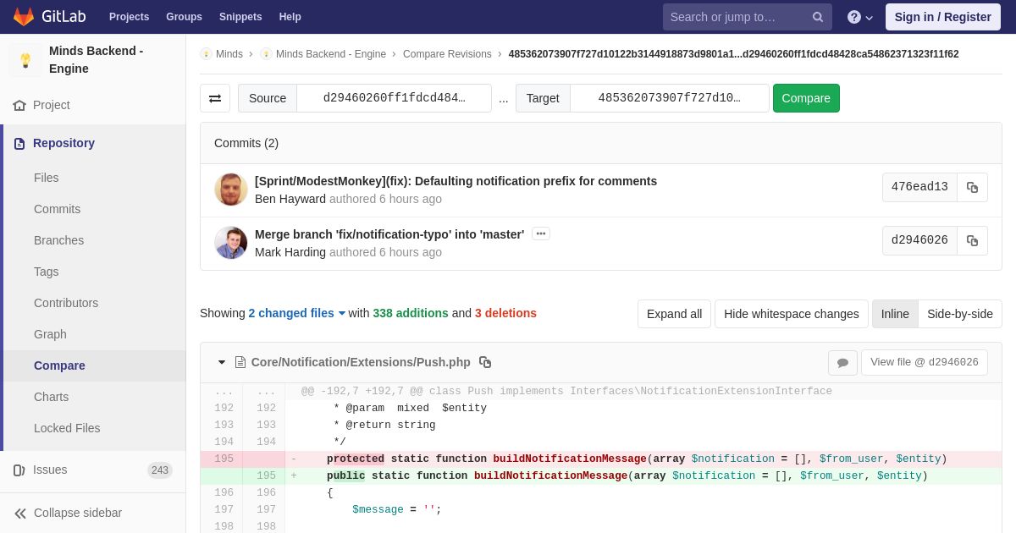This screenshot has width=1016, height=533.
Task: Click the GitLab fox logo
Action: [24, 17]
